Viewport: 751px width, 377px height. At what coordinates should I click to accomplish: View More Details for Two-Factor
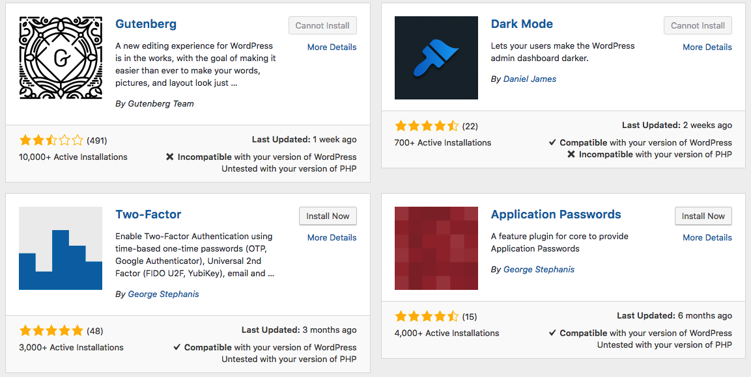tap(332, 237)
